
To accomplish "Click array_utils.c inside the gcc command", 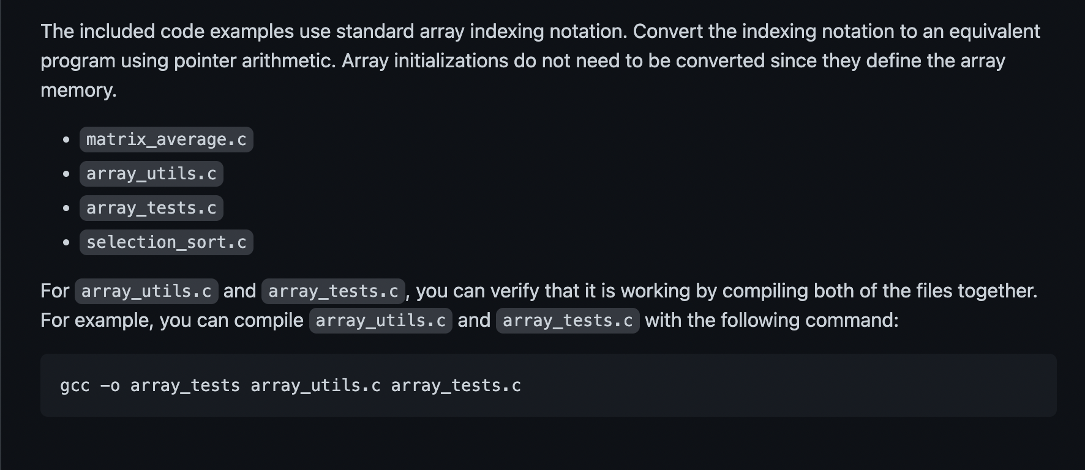I will pos(315,386).
